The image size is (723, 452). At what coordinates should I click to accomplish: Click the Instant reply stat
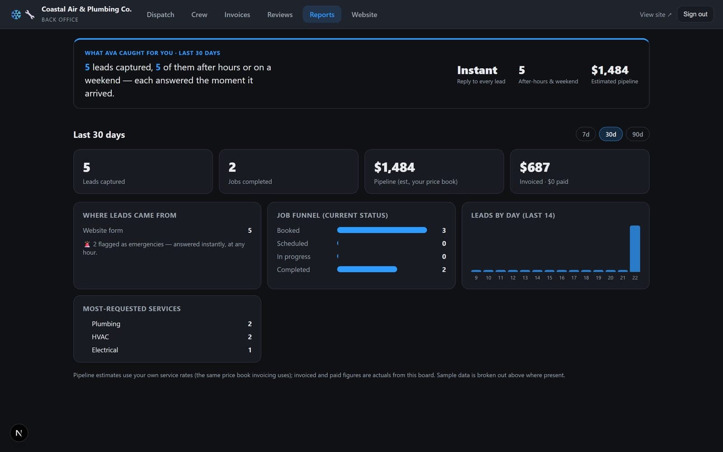coord(481,75)
